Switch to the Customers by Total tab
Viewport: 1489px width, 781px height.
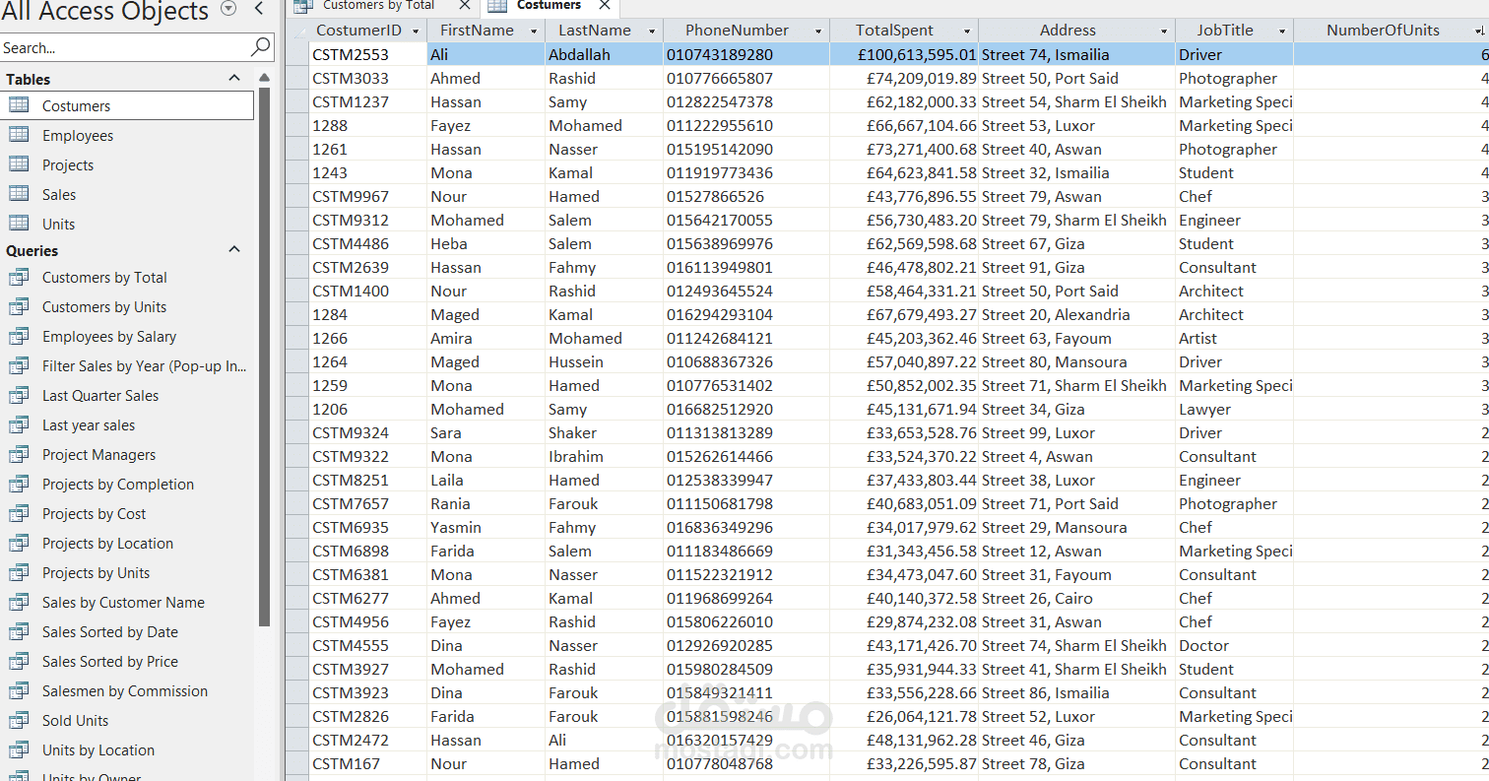point(379,6)
